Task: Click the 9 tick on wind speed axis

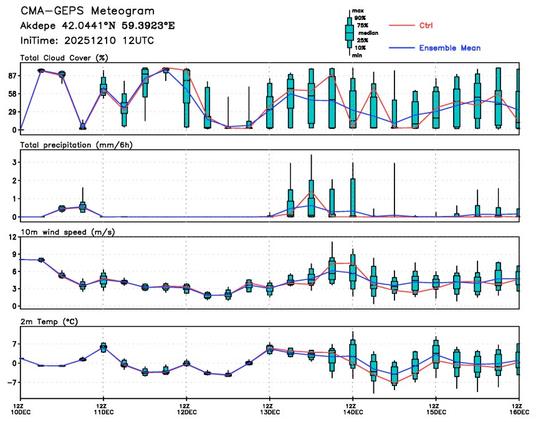Action: pos(14,255)
